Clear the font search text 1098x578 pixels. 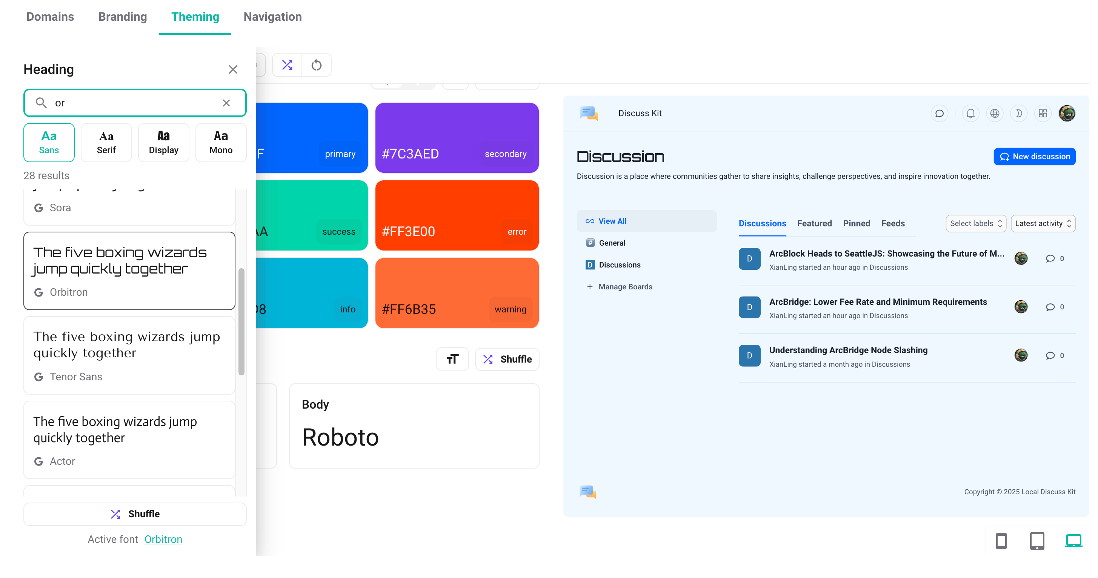[226, 103]
